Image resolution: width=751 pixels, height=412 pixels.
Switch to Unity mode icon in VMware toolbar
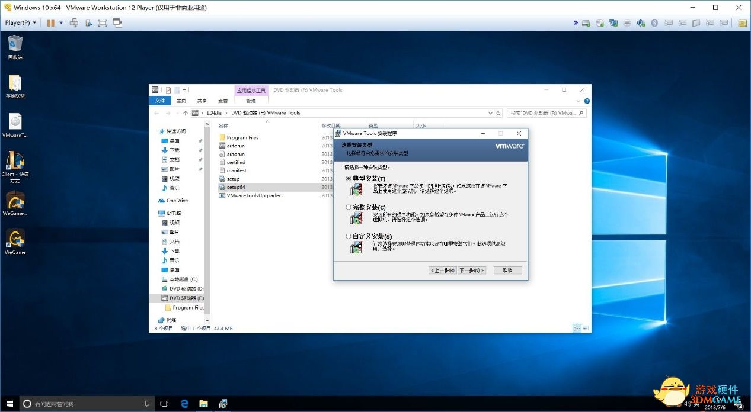[117, 23]
